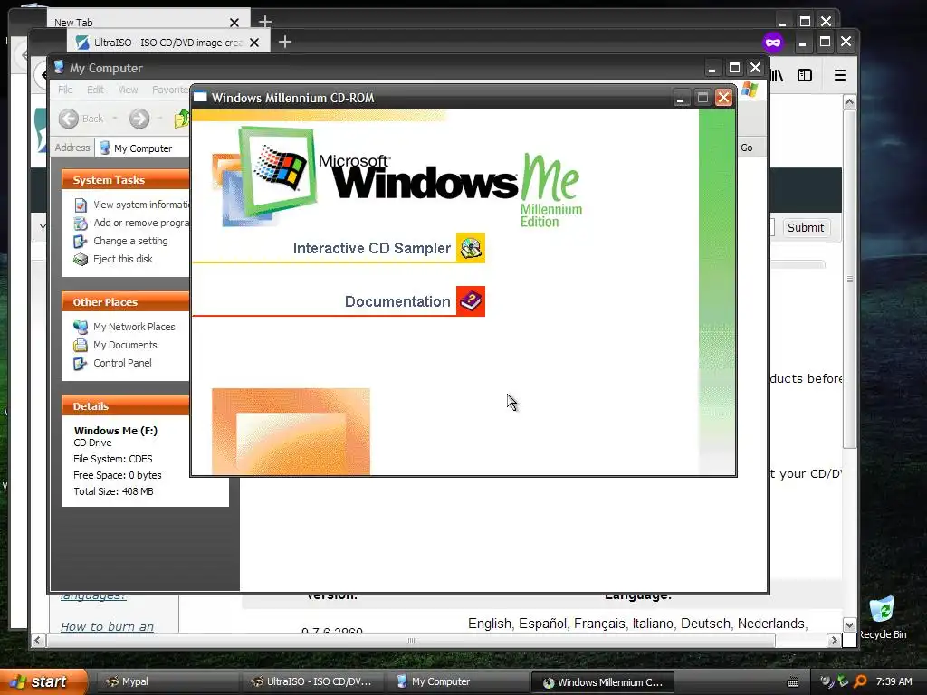The width and height of the screenshot is (927, 695).
Task: Click the browser vertical scrollbar down arrow
Action: pos(849,624)
